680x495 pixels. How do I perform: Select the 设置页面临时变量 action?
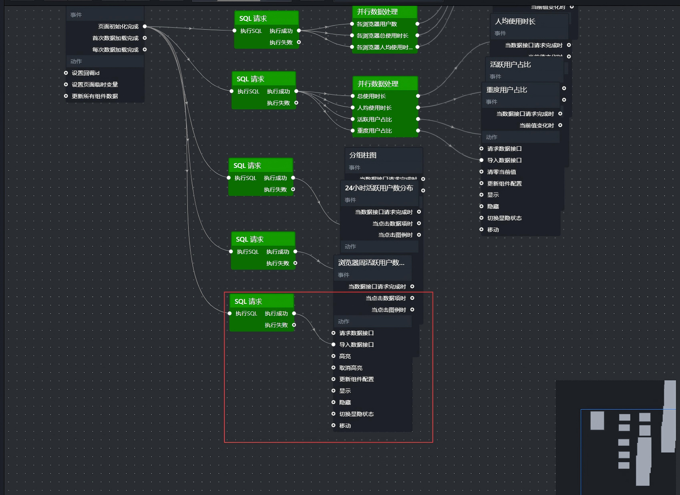click(x=95, y=85)
